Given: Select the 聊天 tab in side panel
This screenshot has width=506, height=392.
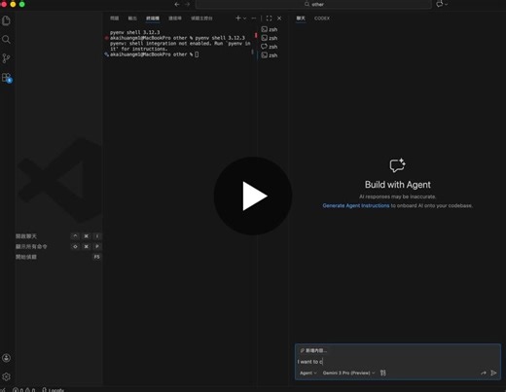Looking at the screenshot, I should pos(301,18).
